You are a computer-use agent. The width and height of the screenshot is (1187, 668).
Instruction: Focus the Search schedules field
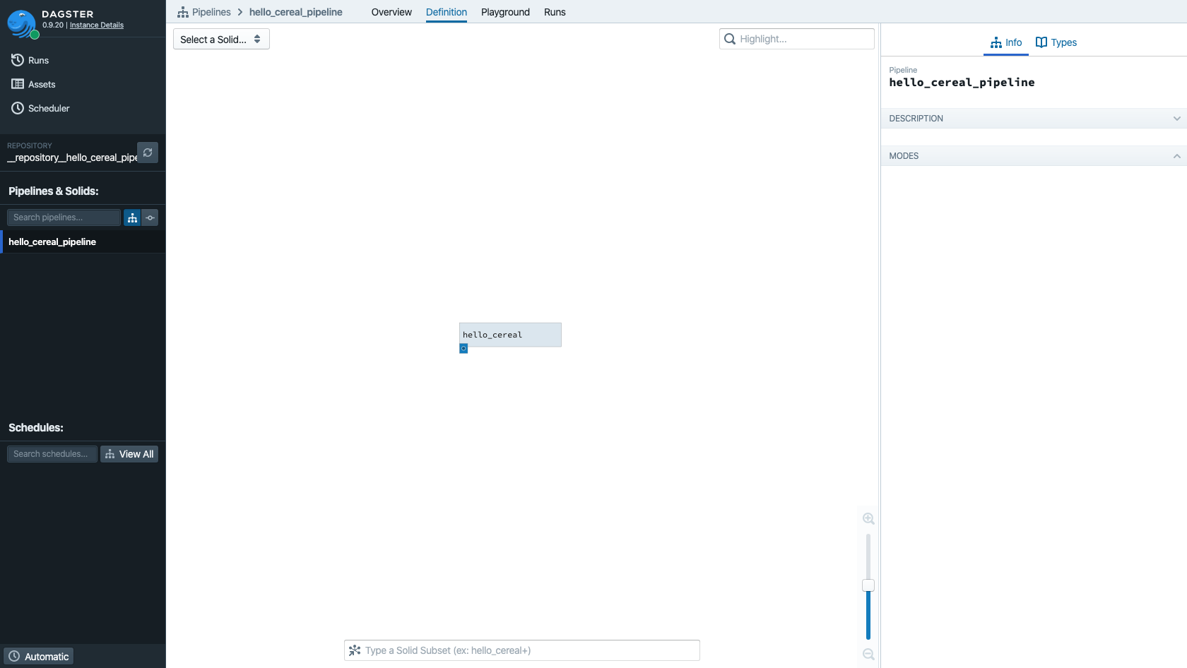click(52, 454)
